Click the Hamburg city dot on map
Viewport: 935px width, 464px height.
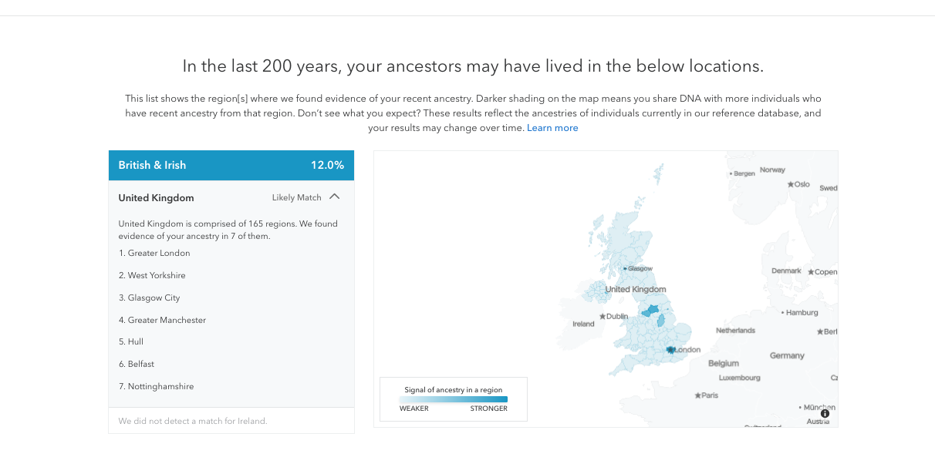tap(783, 313)
